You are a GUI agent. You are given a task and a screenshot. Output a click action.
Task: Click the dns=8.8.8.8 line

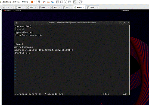tap(22, 53)
